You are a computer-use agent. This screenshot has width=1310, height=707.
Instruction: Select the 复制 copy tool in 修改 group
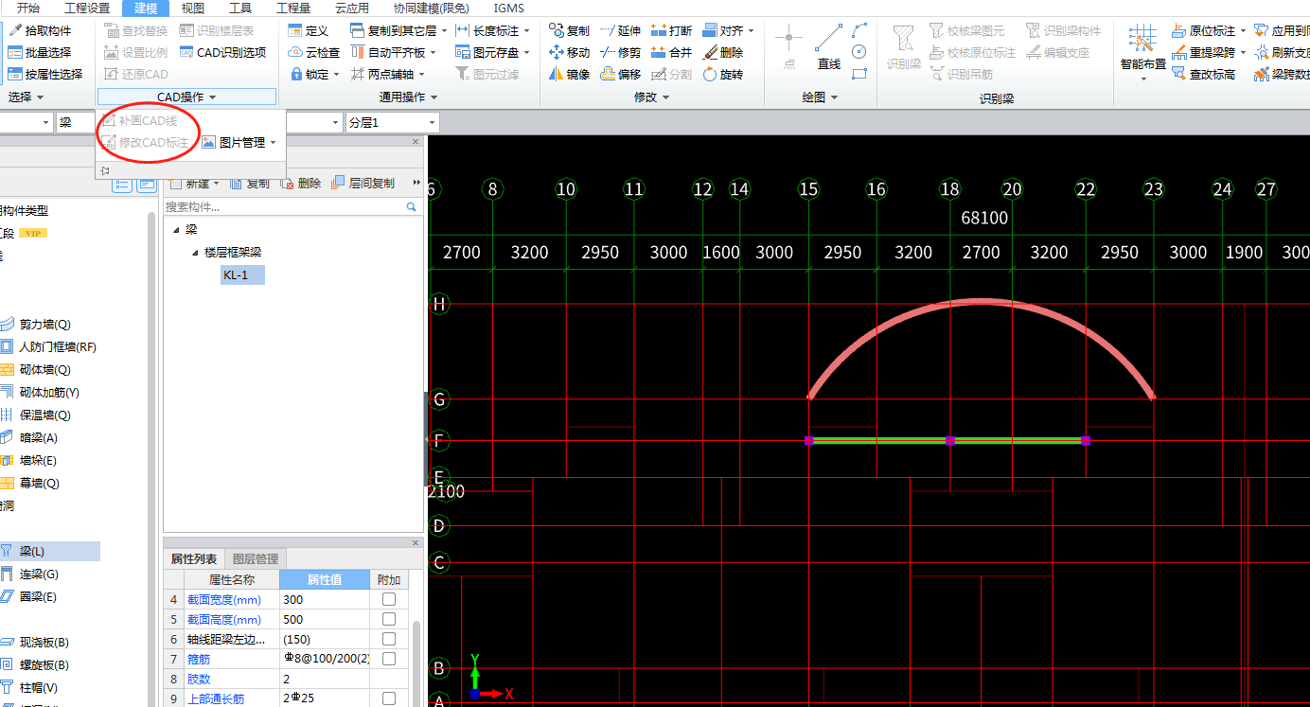point(570,31)
